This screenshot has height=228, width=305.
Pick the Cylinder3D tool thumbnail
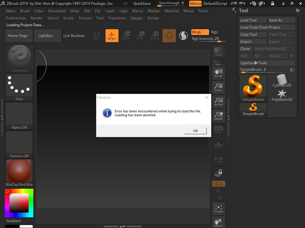[x=282, y=81]
